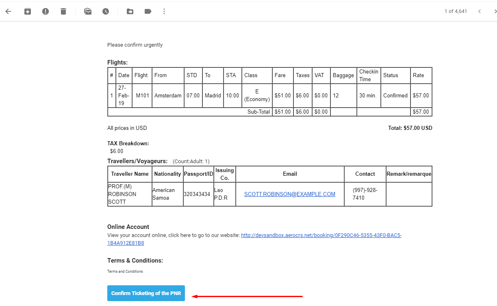Click traveller name PROF.(M) ROBINSON SCOTT
Viewport: 497px width, 306px height.
(x=130, y=194)
